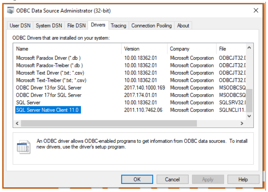Switch to the User DSN tab

(20, 25)
